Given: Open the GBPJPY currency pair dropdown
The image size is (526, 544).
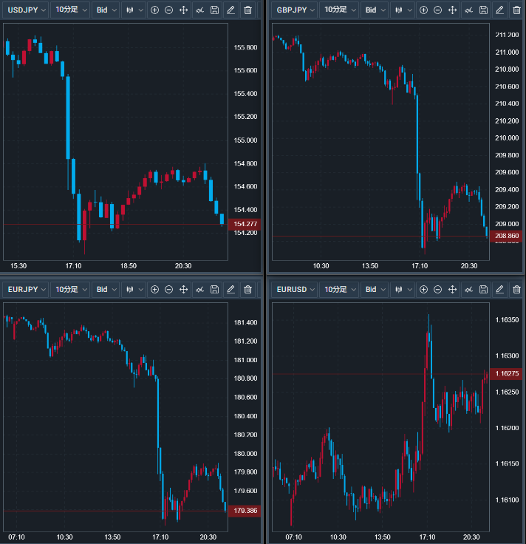Looking at the screenshot, I should click(x=295, y=10).
